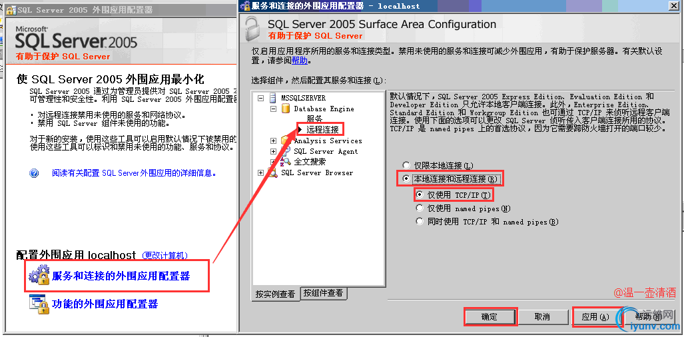The height and width of the screenshot is (337, 684).
Task: Select the 全文搜索 tree label
Action: click(310, 162)
